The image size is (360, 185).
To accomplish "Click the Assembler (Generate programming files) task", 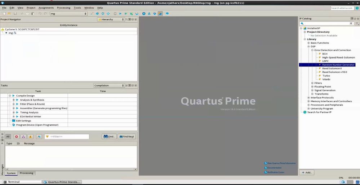I will click(x=43, y=108).
